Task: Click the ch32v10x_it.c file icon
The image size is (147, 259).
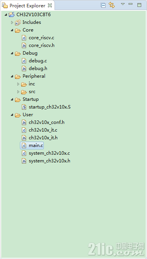Action: 24,130
